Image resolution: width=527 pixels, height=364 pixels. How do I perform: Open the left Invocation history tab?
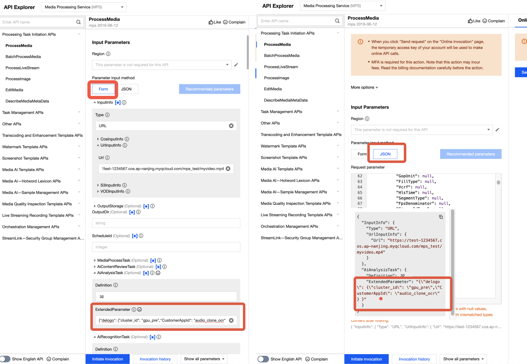tap(155, 359)
